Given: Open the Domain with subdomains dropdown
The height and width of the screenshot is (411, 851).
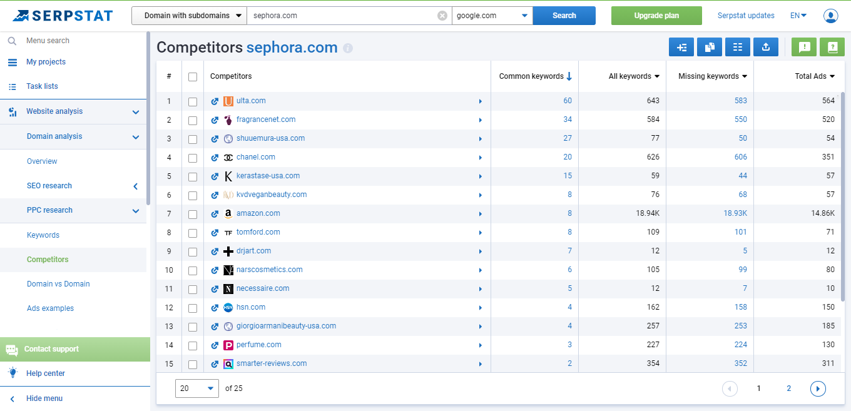Looking at the screenshot, I should 189,16.
